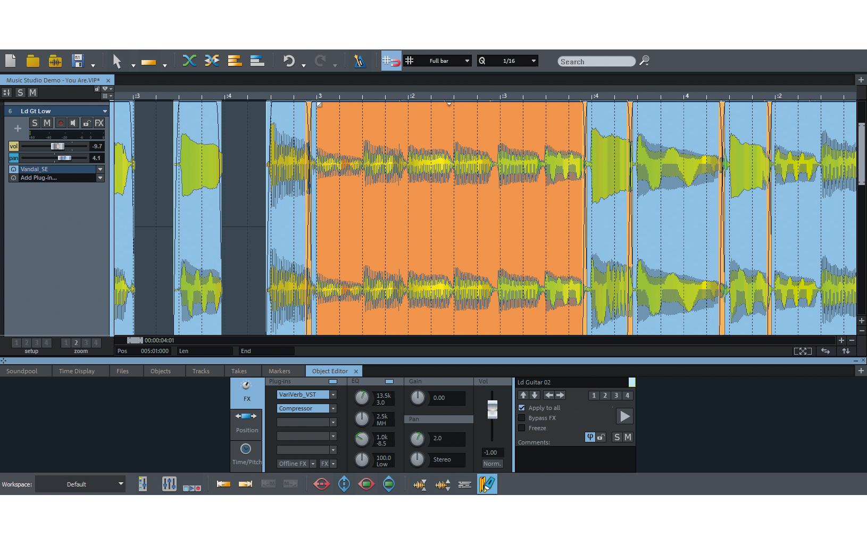Switch to the Markers tab

pyautogui.click(x=279, y=371)
